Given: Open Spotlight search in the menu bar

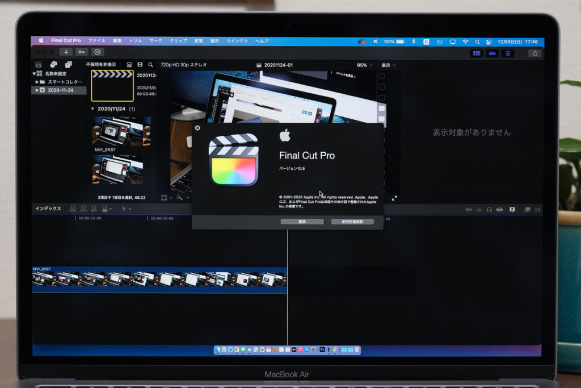Looking at the screenshot, I should 477,42.
